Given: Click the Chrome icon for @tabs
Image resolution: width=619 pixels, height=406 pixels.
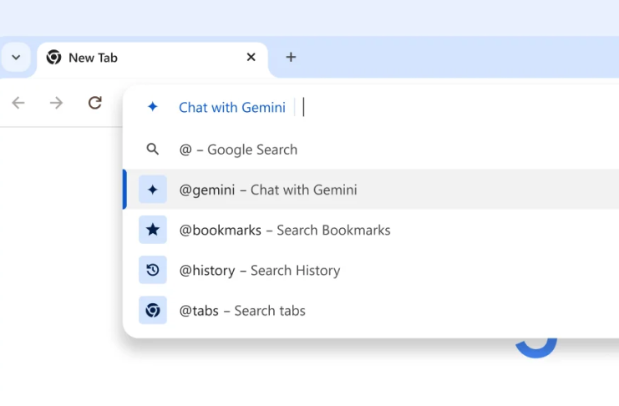Looking at the screenshot, I should [152, 310].
